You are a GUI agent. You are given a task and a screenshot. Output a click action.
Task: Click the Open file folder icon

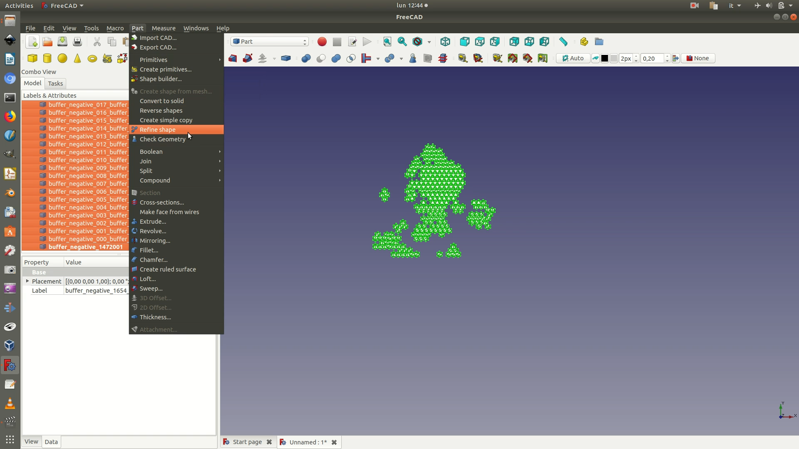tap(47, 42)
